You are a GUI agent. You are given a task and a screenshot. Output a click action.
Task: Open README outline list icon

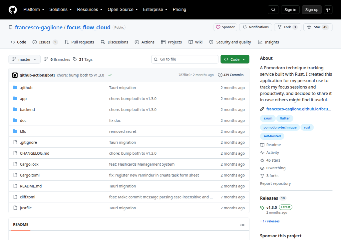pos(242,224)
